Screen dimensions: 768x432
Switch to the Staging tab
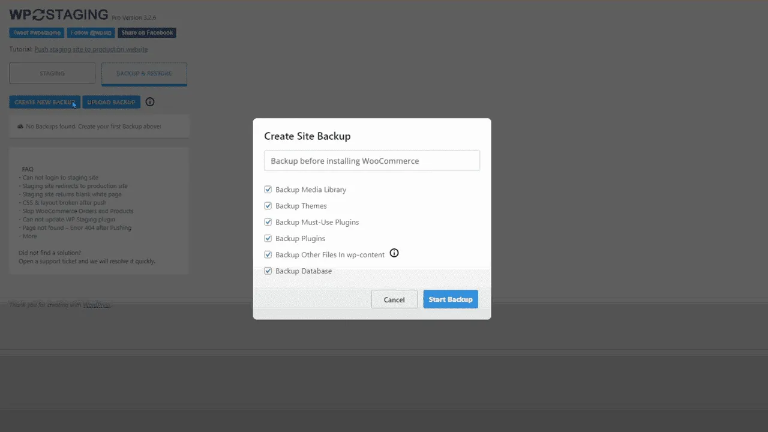point(52,73)
